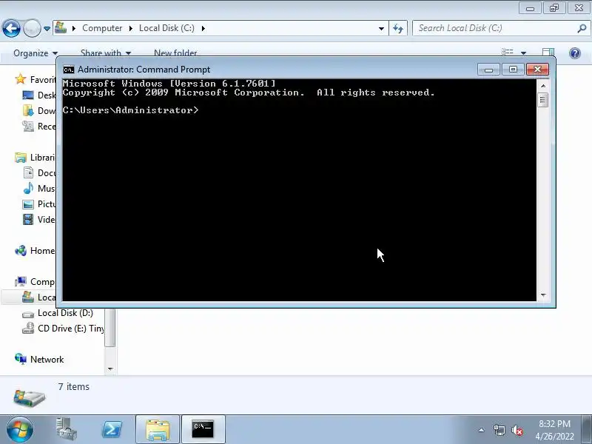Click New folder in Explorer toolbar
This screenshot has width=592, height=444.
175,53
